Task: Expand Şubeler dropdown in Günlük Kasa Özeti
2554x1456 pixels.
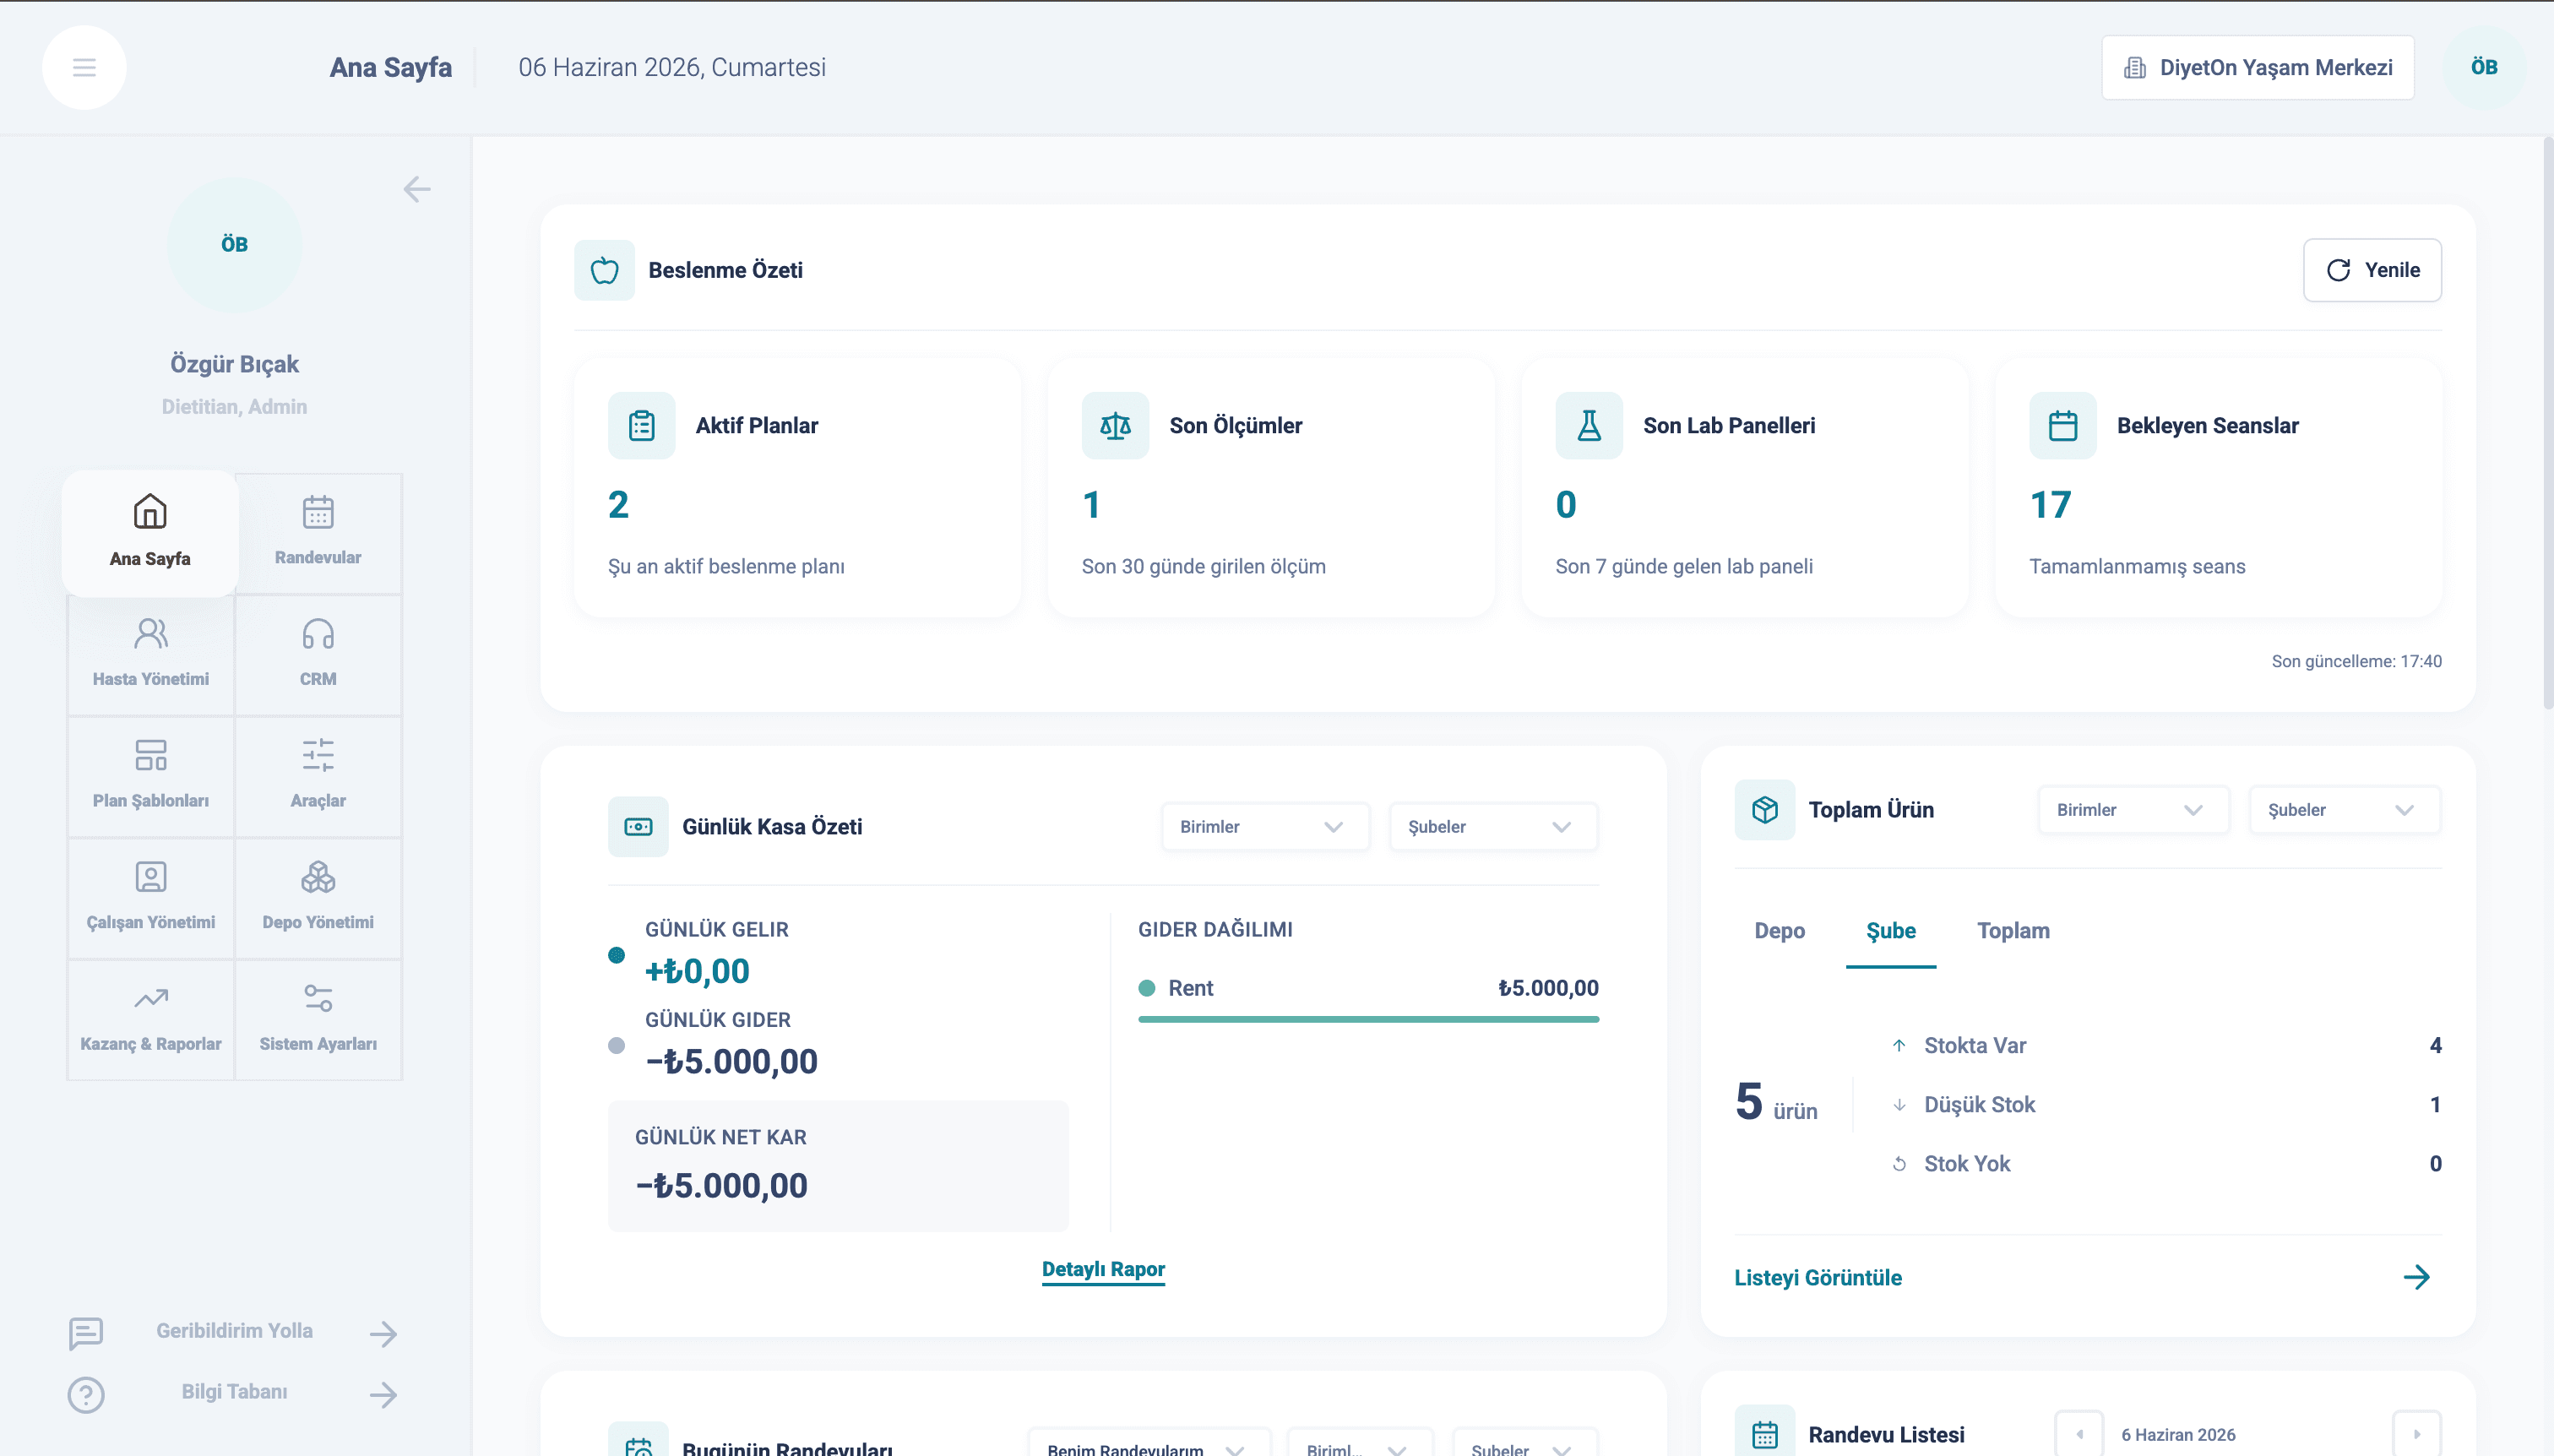Action: coord(1493,827)
